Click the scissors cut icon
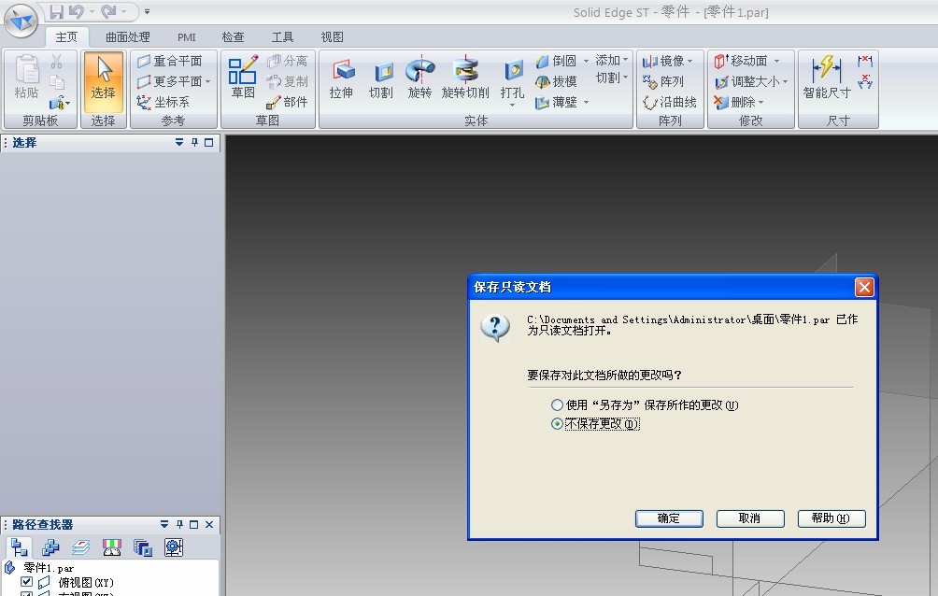The height and width of the screenshot is (596, 938). coord(57,62)
